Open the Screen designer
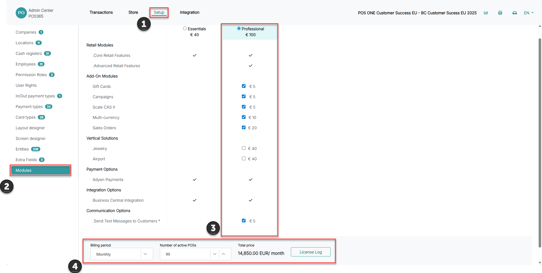The image size is (542, 273). 31,138
